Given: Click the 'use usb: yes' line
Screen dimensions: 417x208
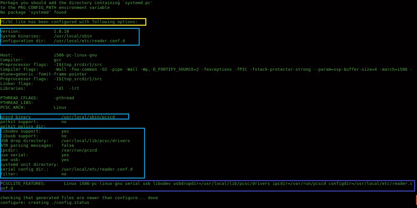Looking at the screenshot, I should [x=35, y=160].
